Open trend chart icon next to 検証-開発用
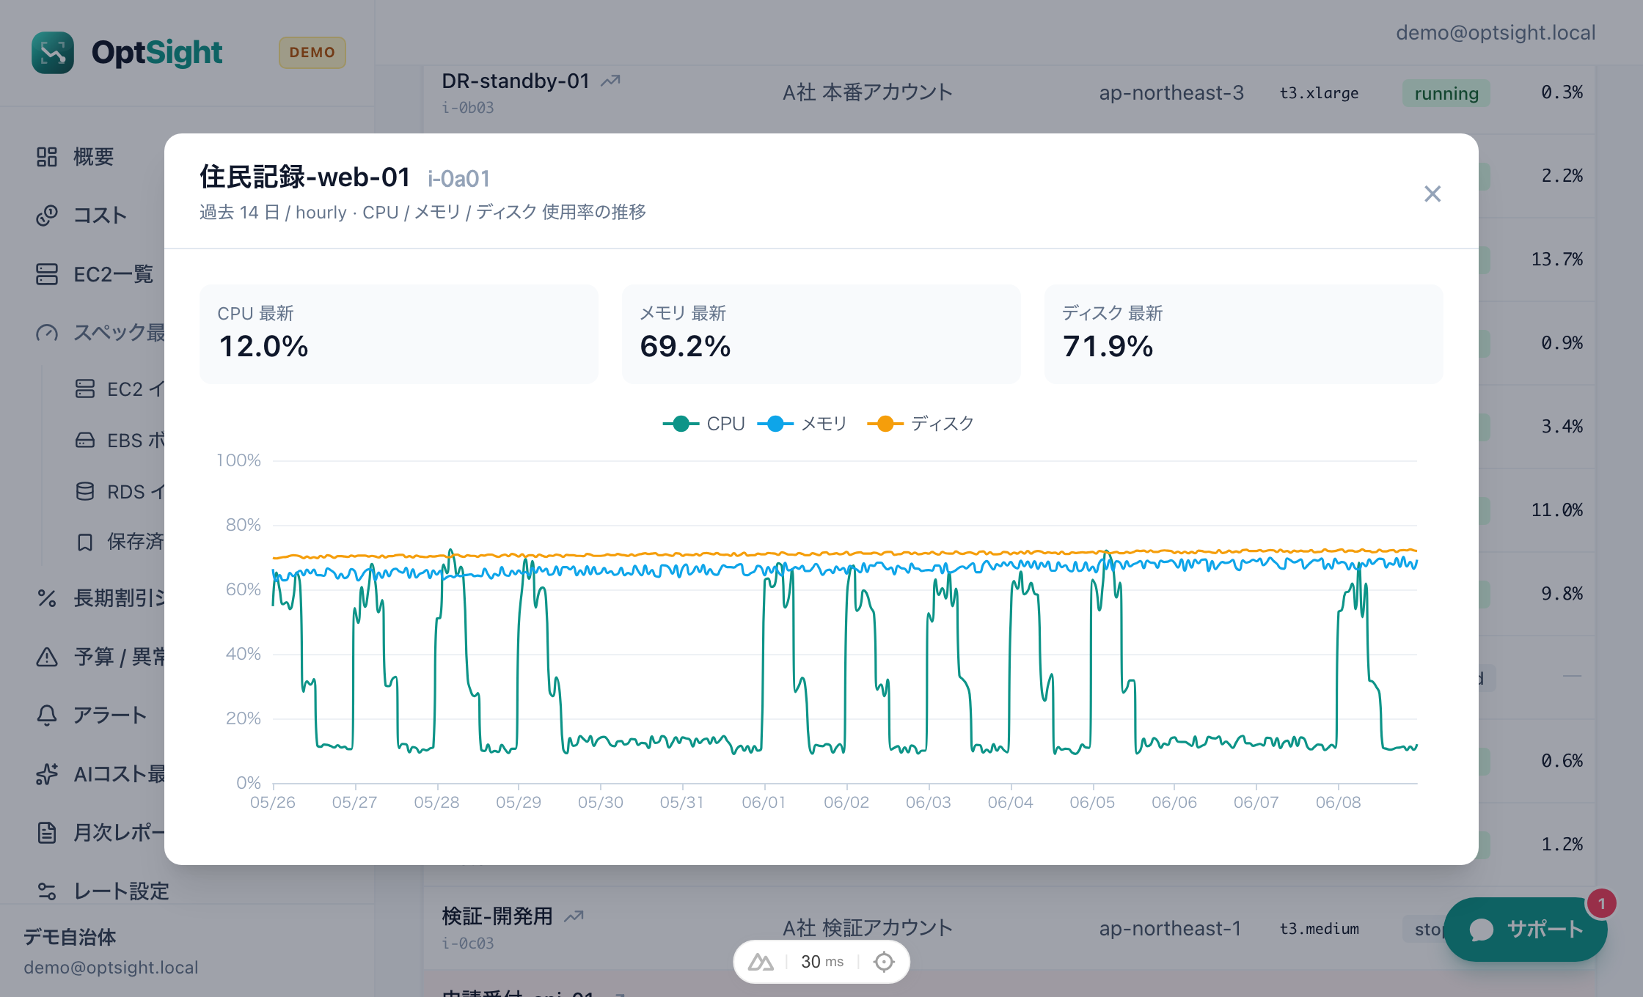 574,916
